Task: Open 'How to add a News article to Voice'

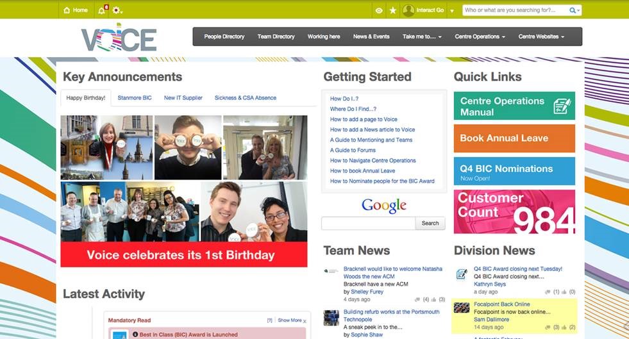Action: (x=373, y=129)
